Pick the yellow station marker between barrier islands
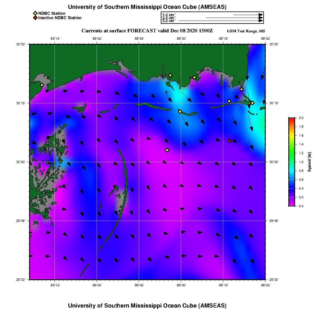324x309 pixels. tap(180, 112)
